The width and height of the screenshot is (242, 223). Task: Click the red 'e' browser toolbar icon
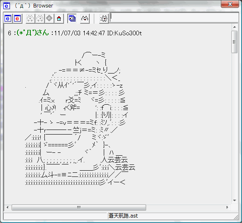pos(17,19)
